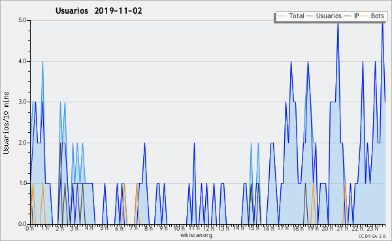Click the '19 h' x-axis label
392x241 pixels.
[312, 228]
